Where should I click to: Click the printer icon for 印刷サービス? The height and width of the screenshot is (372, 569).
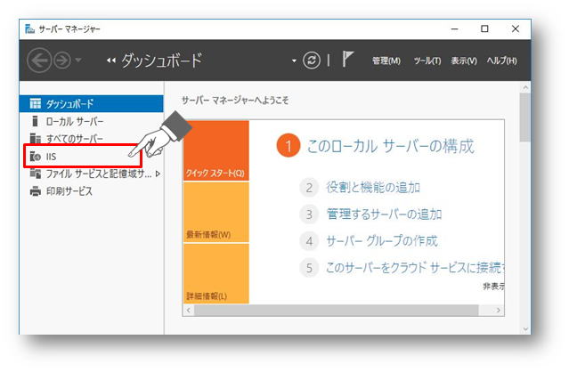[x=36, y=191]
